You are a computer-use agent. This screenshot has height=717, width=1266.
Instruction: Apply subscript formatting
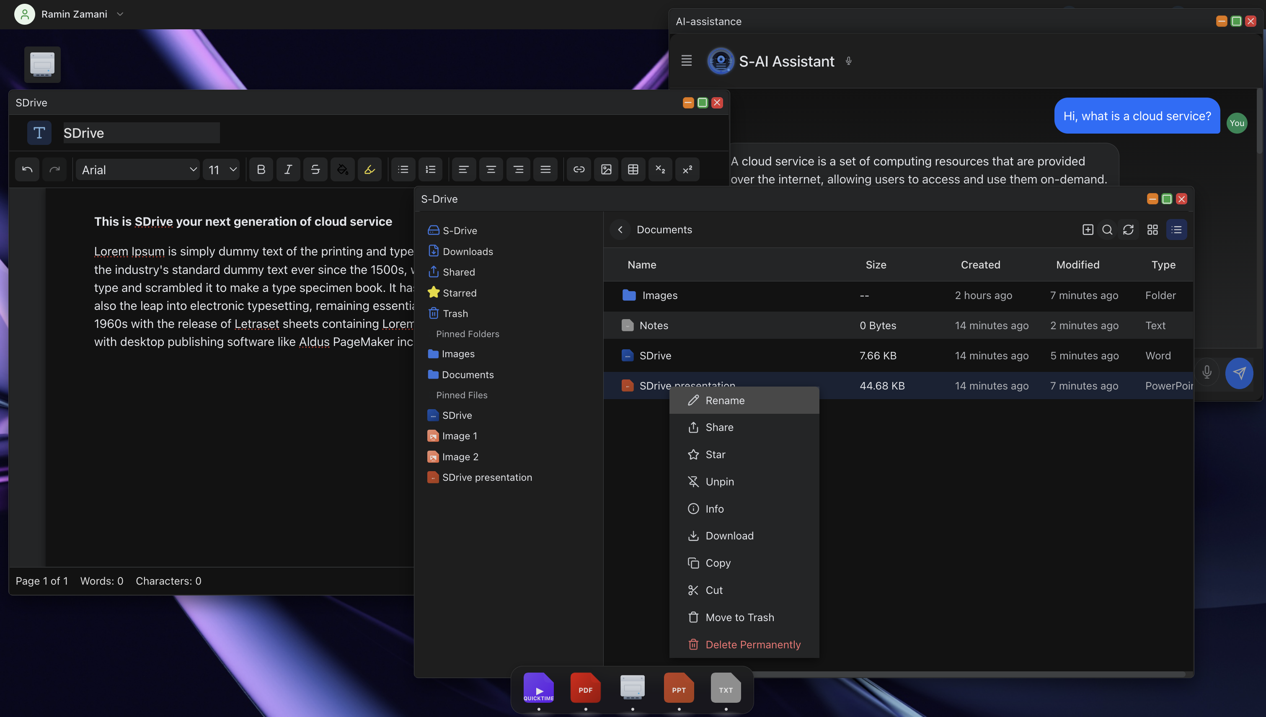pos(660,170)
